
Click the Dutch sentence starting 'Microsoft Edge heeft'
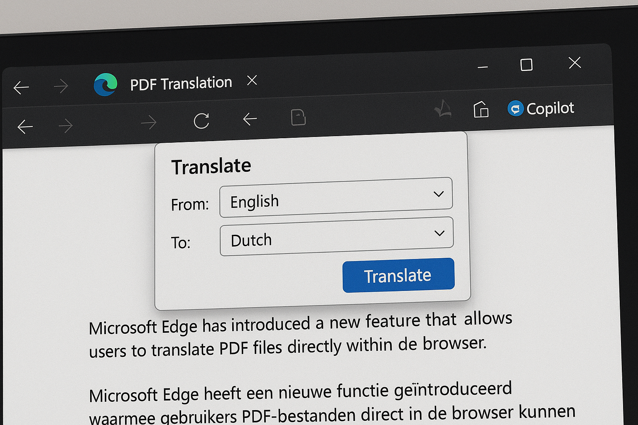(332, 404)
